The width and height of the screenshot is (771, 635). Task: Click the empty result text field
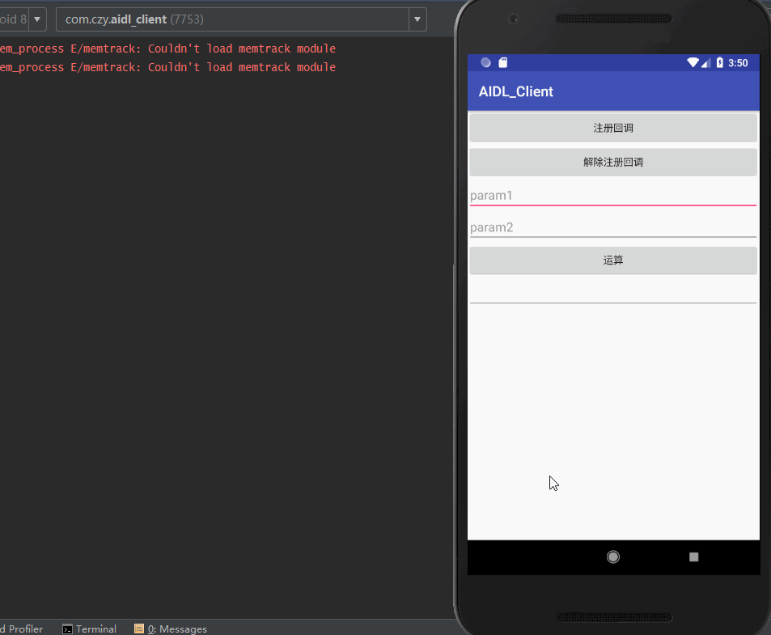pos(612,293)
